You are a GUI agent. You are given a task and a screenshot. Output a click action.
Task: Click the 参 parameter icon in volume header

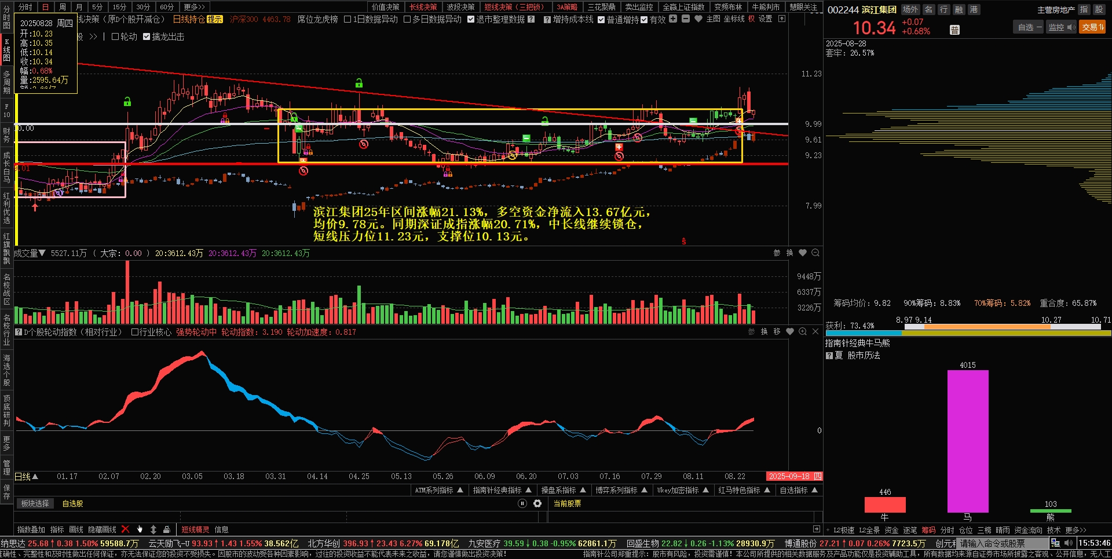coord(777,253)
